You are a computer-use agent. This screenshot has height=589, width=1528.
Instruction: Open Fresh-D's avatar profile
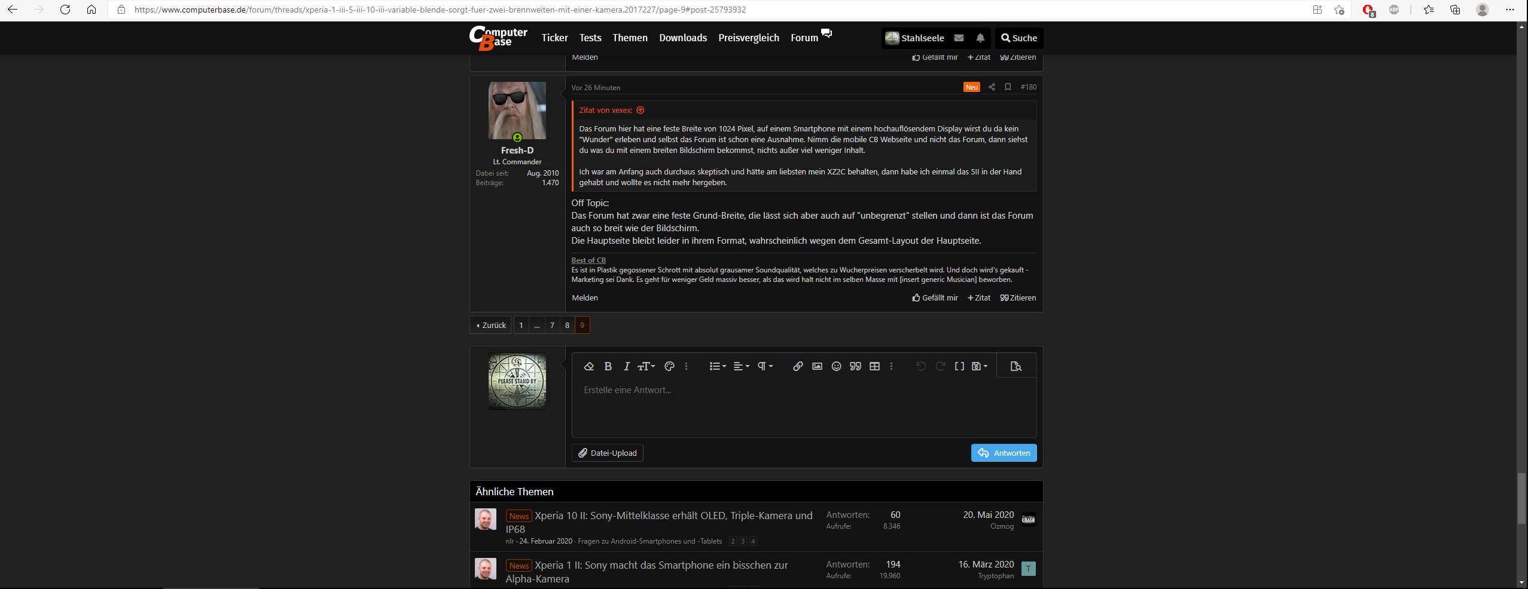tap(517, 111)
